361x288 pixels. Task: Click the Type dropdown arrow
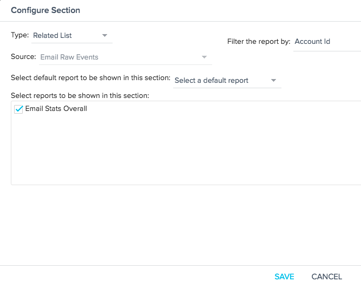tap(104, 35)
